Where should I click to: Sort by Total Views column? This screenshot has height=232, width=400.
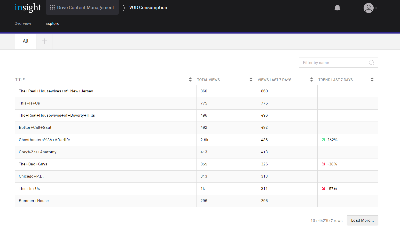[251, 80]
